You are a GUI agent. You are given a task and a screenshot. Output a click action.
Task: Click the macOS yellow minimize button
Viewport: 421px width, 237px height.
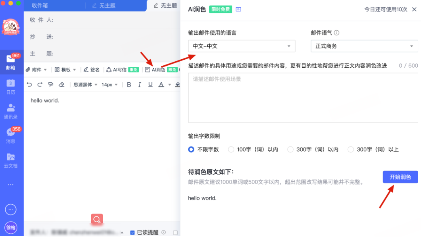pos(11,3)
